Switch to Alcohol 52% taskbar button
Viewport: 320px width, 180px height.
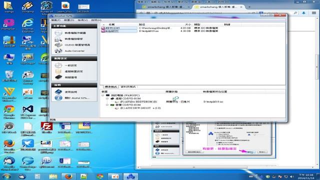click(130, 176)
